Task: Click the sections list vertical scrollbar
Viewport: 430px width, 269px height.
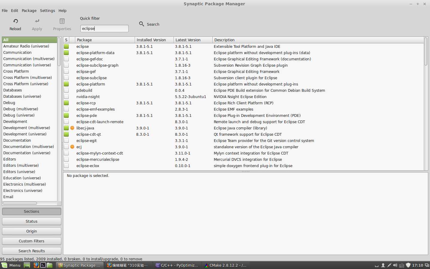Action: pos(59,51)
